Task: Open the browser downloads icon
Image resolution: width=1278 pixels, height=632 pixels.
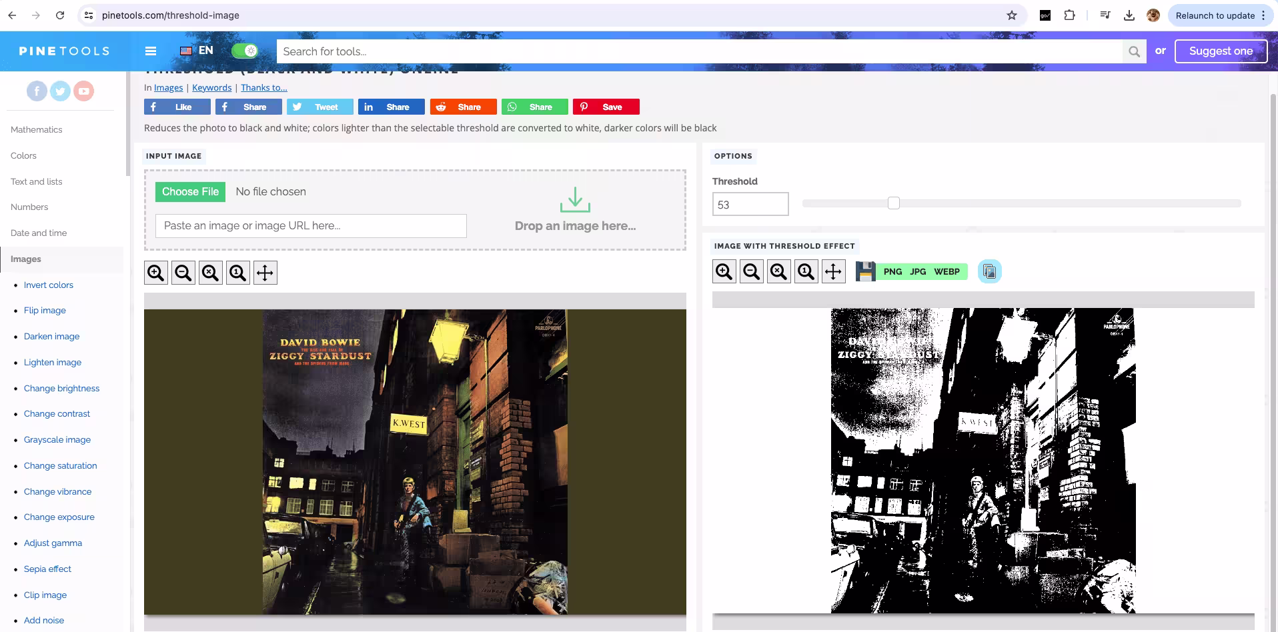Action: pos(1129,15)
